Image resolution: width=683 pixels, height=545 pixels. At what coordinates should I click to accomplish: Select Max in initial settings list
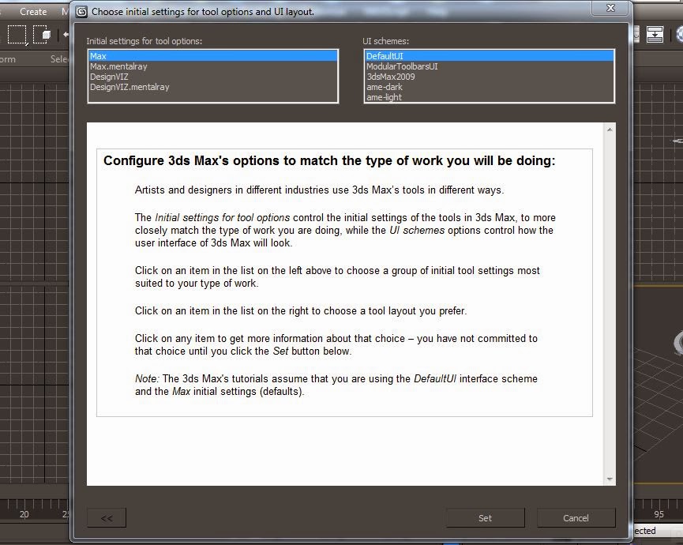point(213,56)
